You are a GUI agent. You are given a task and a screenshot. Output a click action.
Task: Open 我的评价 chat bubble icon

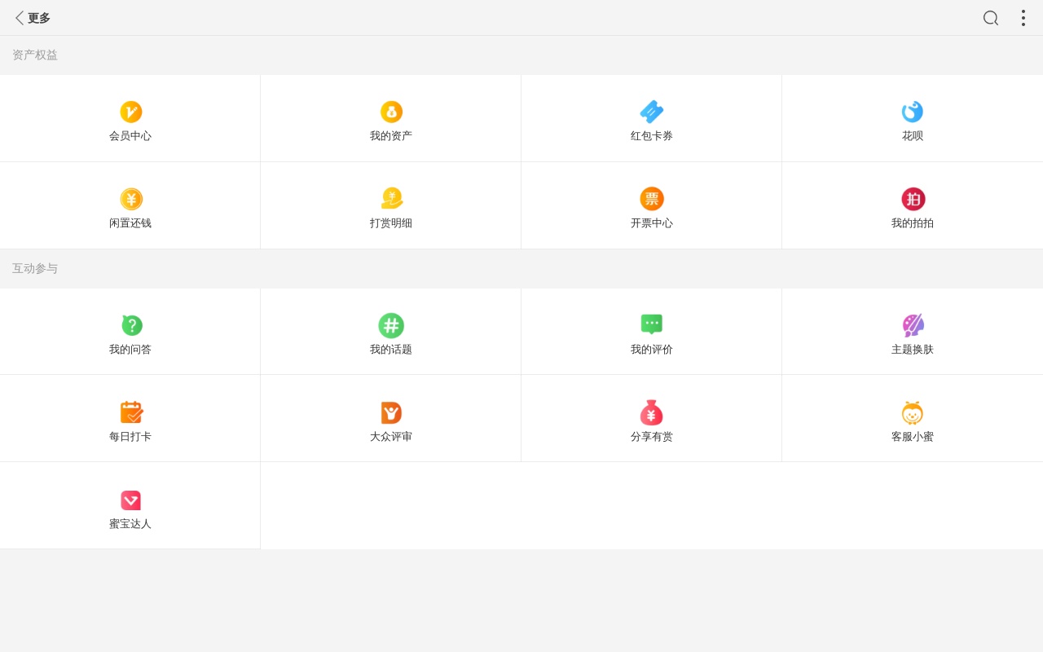(x=652, y=324)
